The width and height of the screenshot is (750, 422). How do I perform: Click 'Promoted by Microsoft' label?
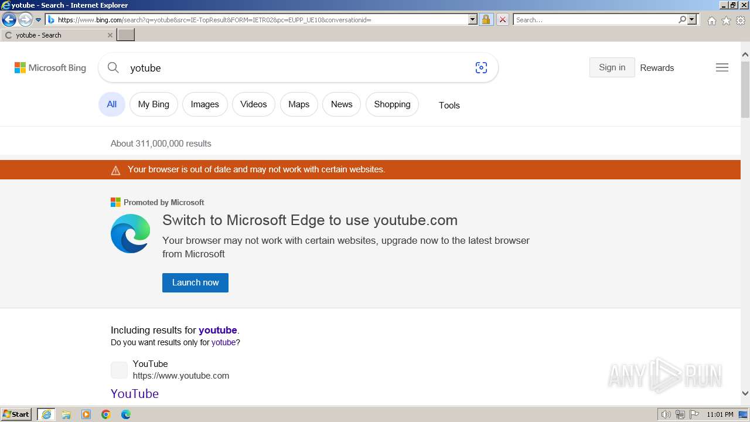(x=163, y=202)
